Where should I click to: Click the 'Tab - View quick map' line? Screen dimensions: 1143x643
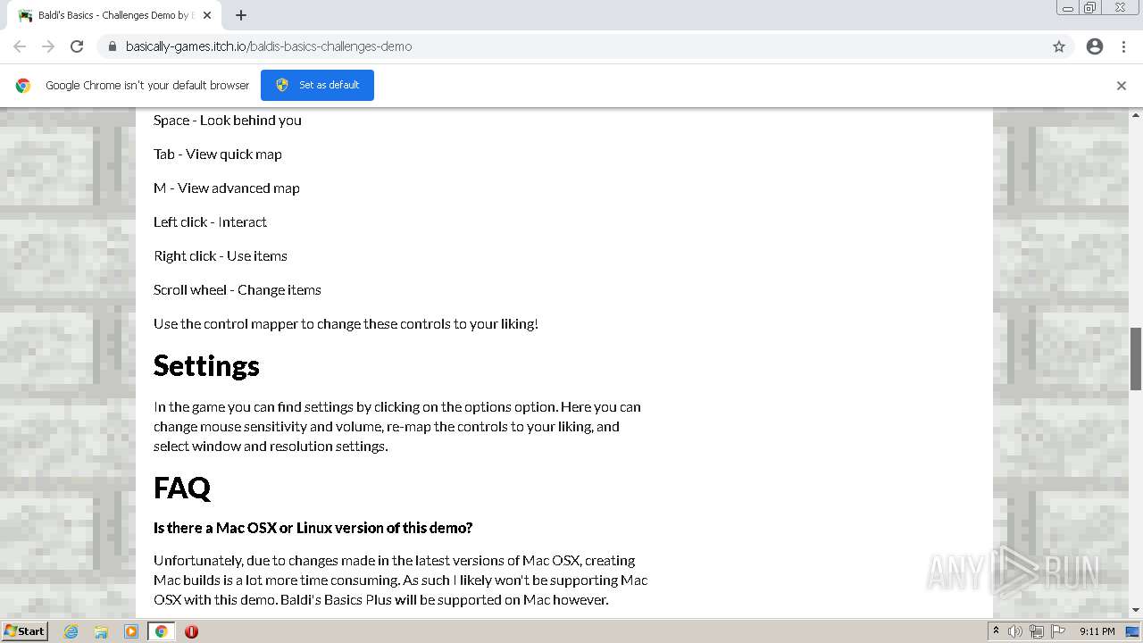pyautogui.click(x=218, y=154)
